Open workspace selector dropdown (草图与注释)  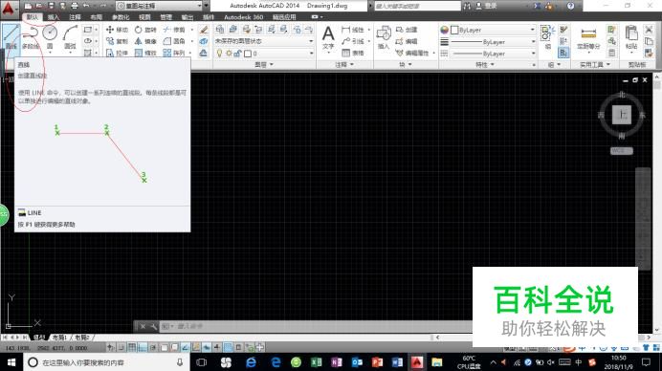159,6
